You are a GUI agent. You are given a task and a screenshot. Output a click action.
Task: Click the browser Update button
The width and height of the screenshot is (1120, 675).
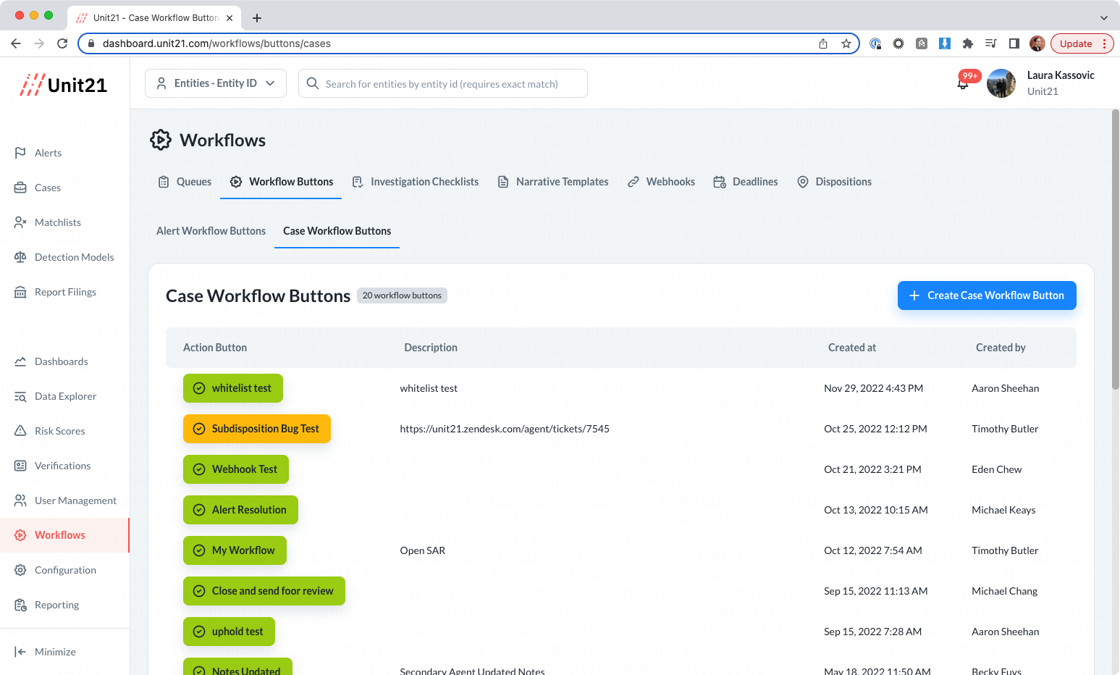pos(1075,43)
